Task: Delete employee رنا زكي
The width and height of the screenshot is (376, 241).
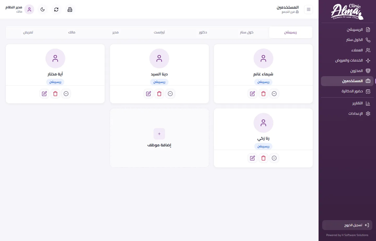Action: 263,158
